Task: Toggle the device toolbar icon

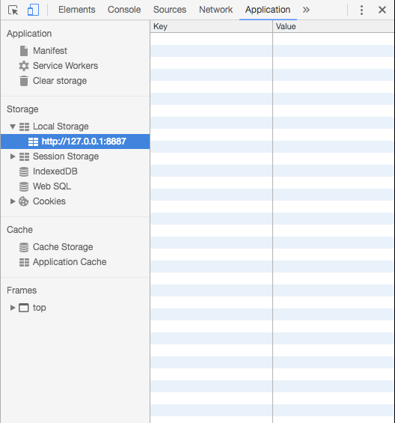Action: coord(33,10)
